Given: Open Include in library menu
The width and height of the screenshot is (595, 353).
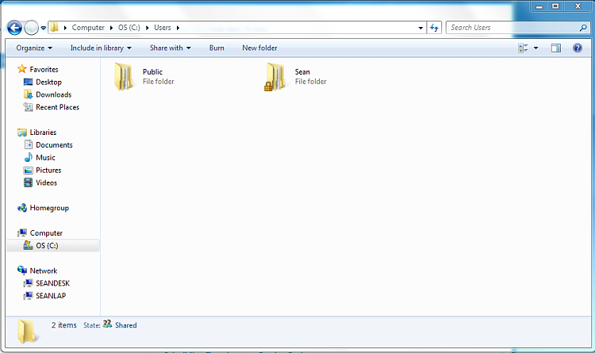Looking at the screenshot, I should pyautogui.click(x=101, y=48).
